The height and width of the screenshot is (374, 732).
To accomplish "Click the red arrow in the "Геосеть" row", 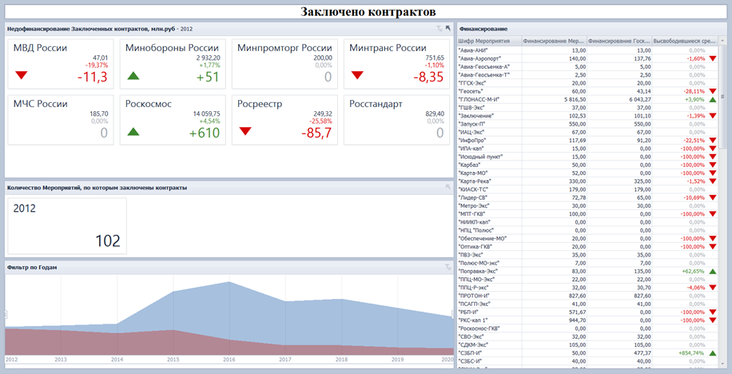I will point(712,91).
